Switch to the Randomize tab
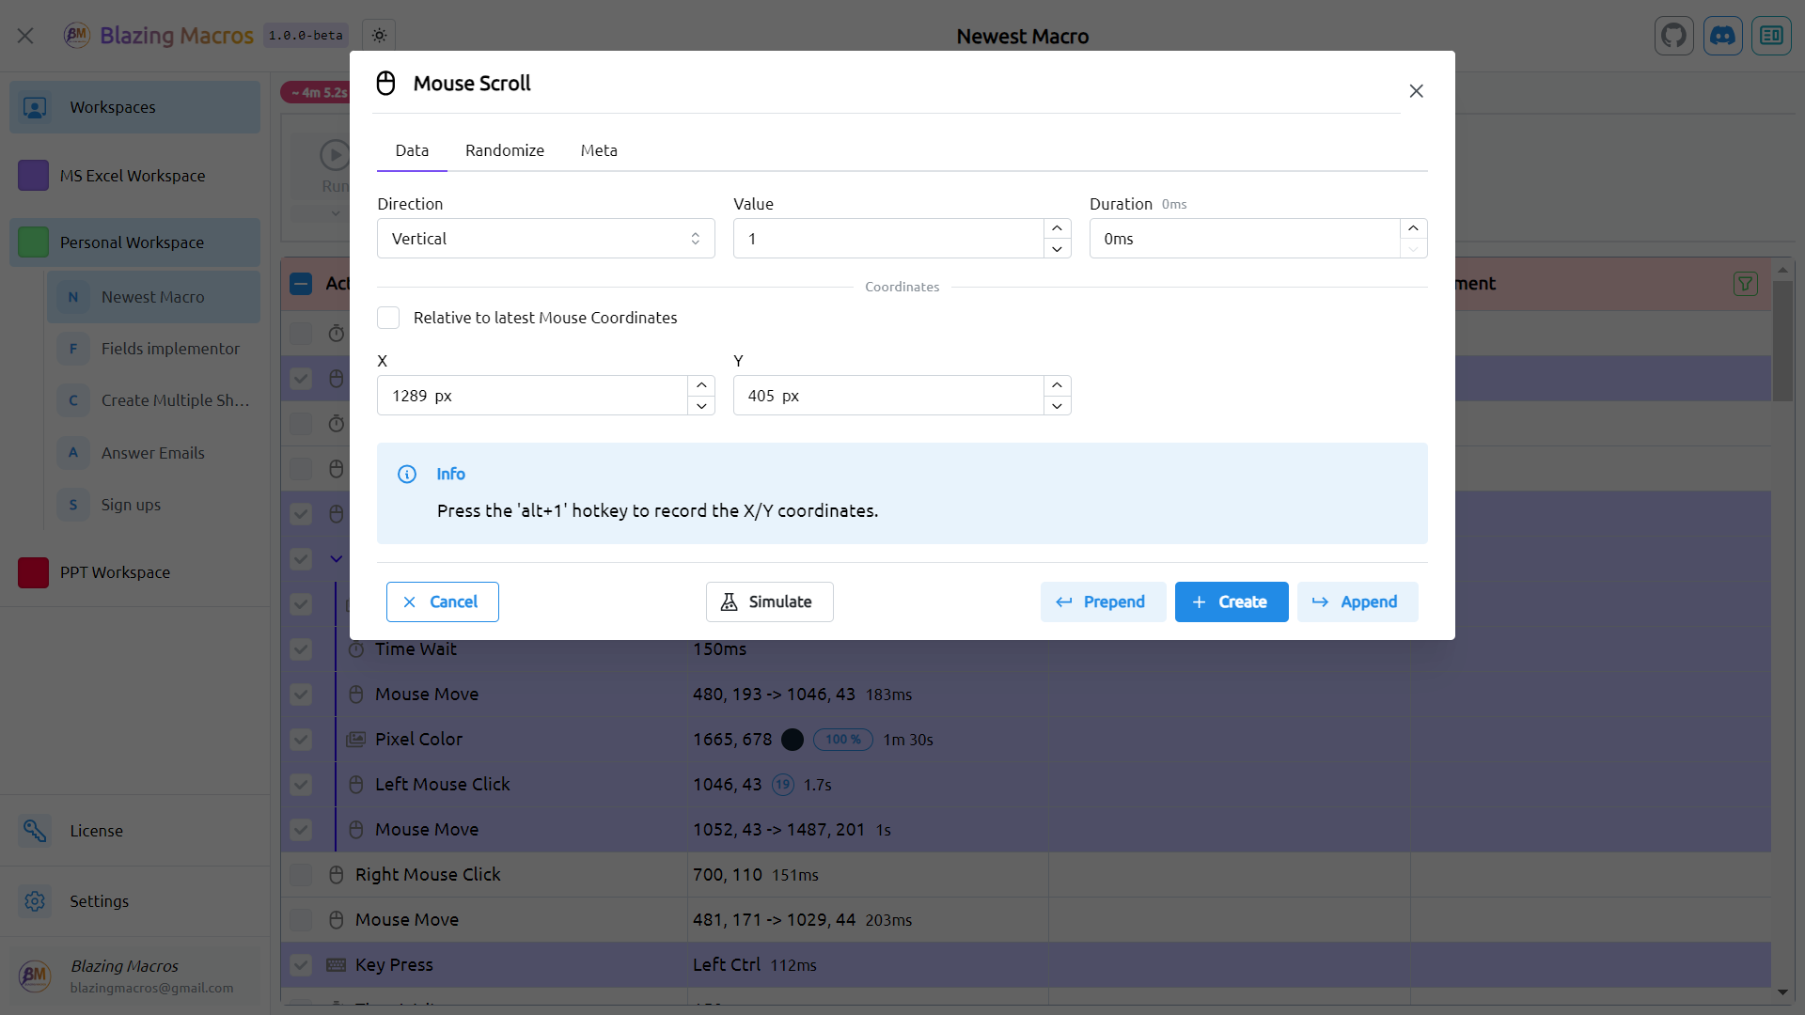 point(504,150)
